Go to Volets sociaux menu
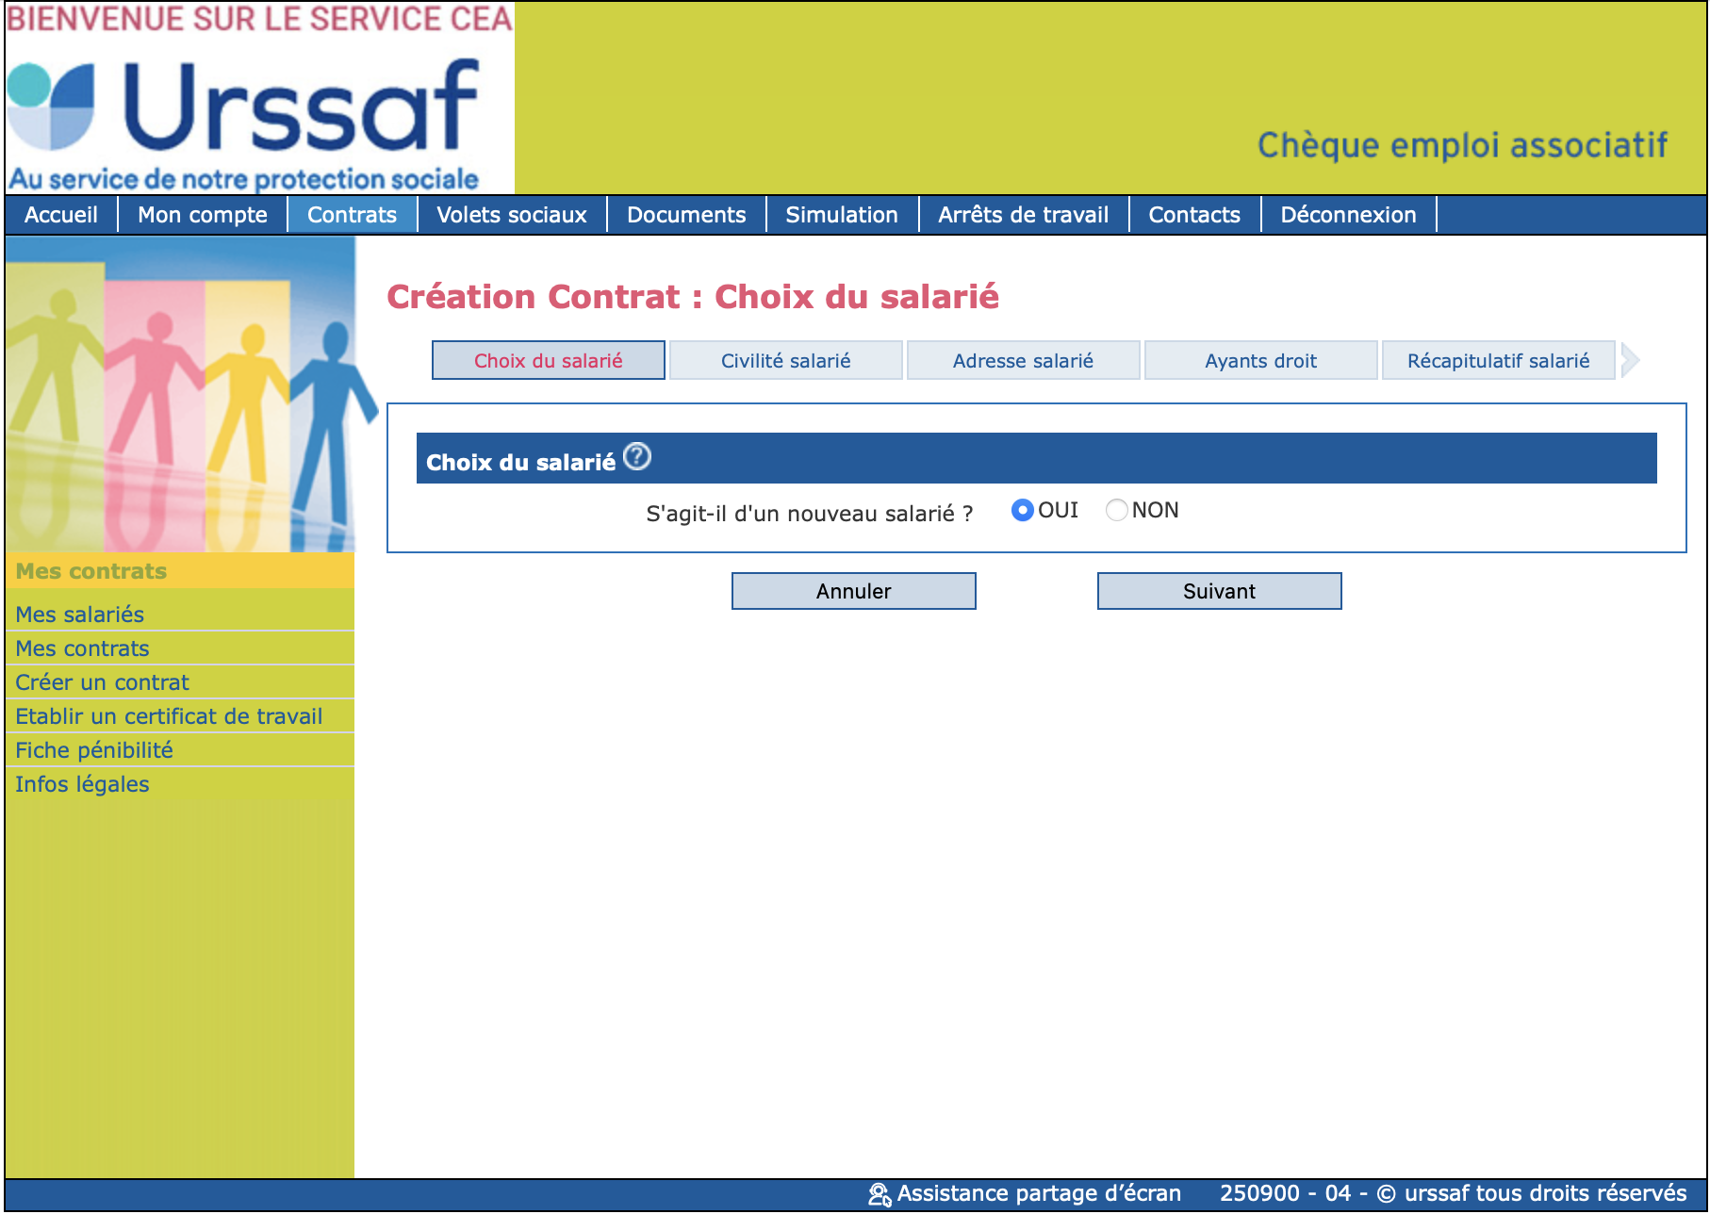The image size is (1710, 1214). [x=511, y=215]
